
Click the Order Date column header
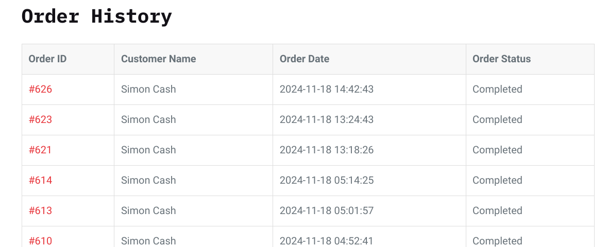[304, 59]
